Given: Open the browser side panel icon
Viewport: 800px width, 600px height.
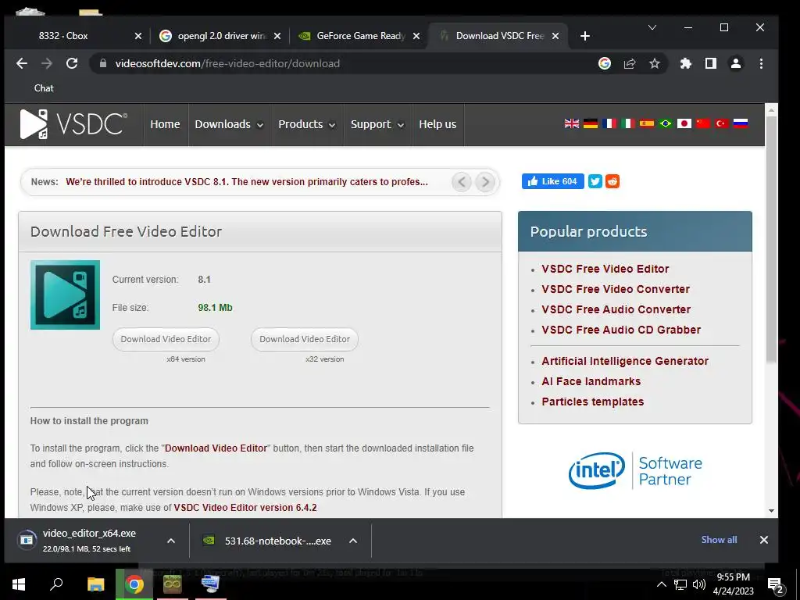Looking at the screenshot, I should point(711,64).
